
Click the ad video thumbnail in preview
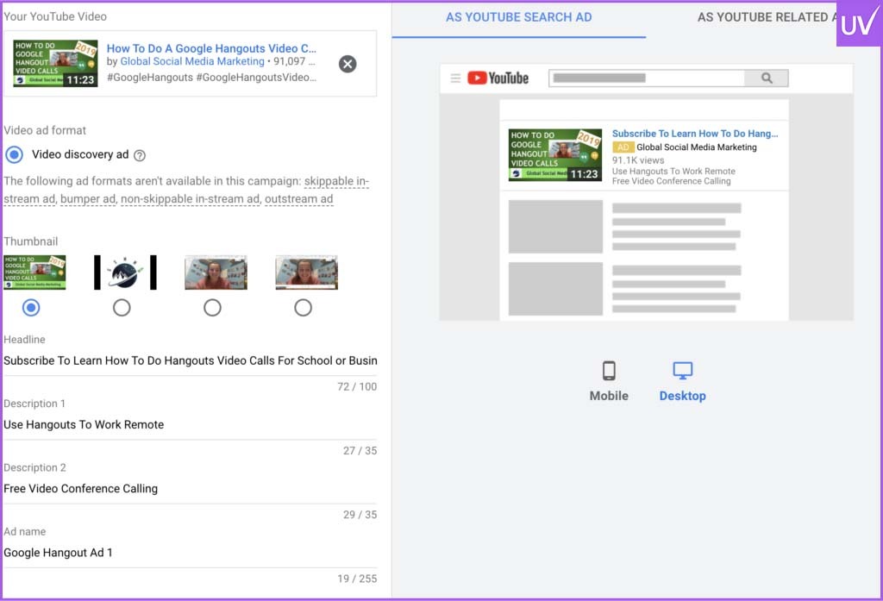555,155
